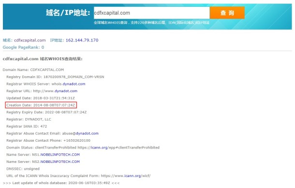Select the Updated Date 2018-03-31 line
This screenshot has width=295, height=188.
click(41, 98)
